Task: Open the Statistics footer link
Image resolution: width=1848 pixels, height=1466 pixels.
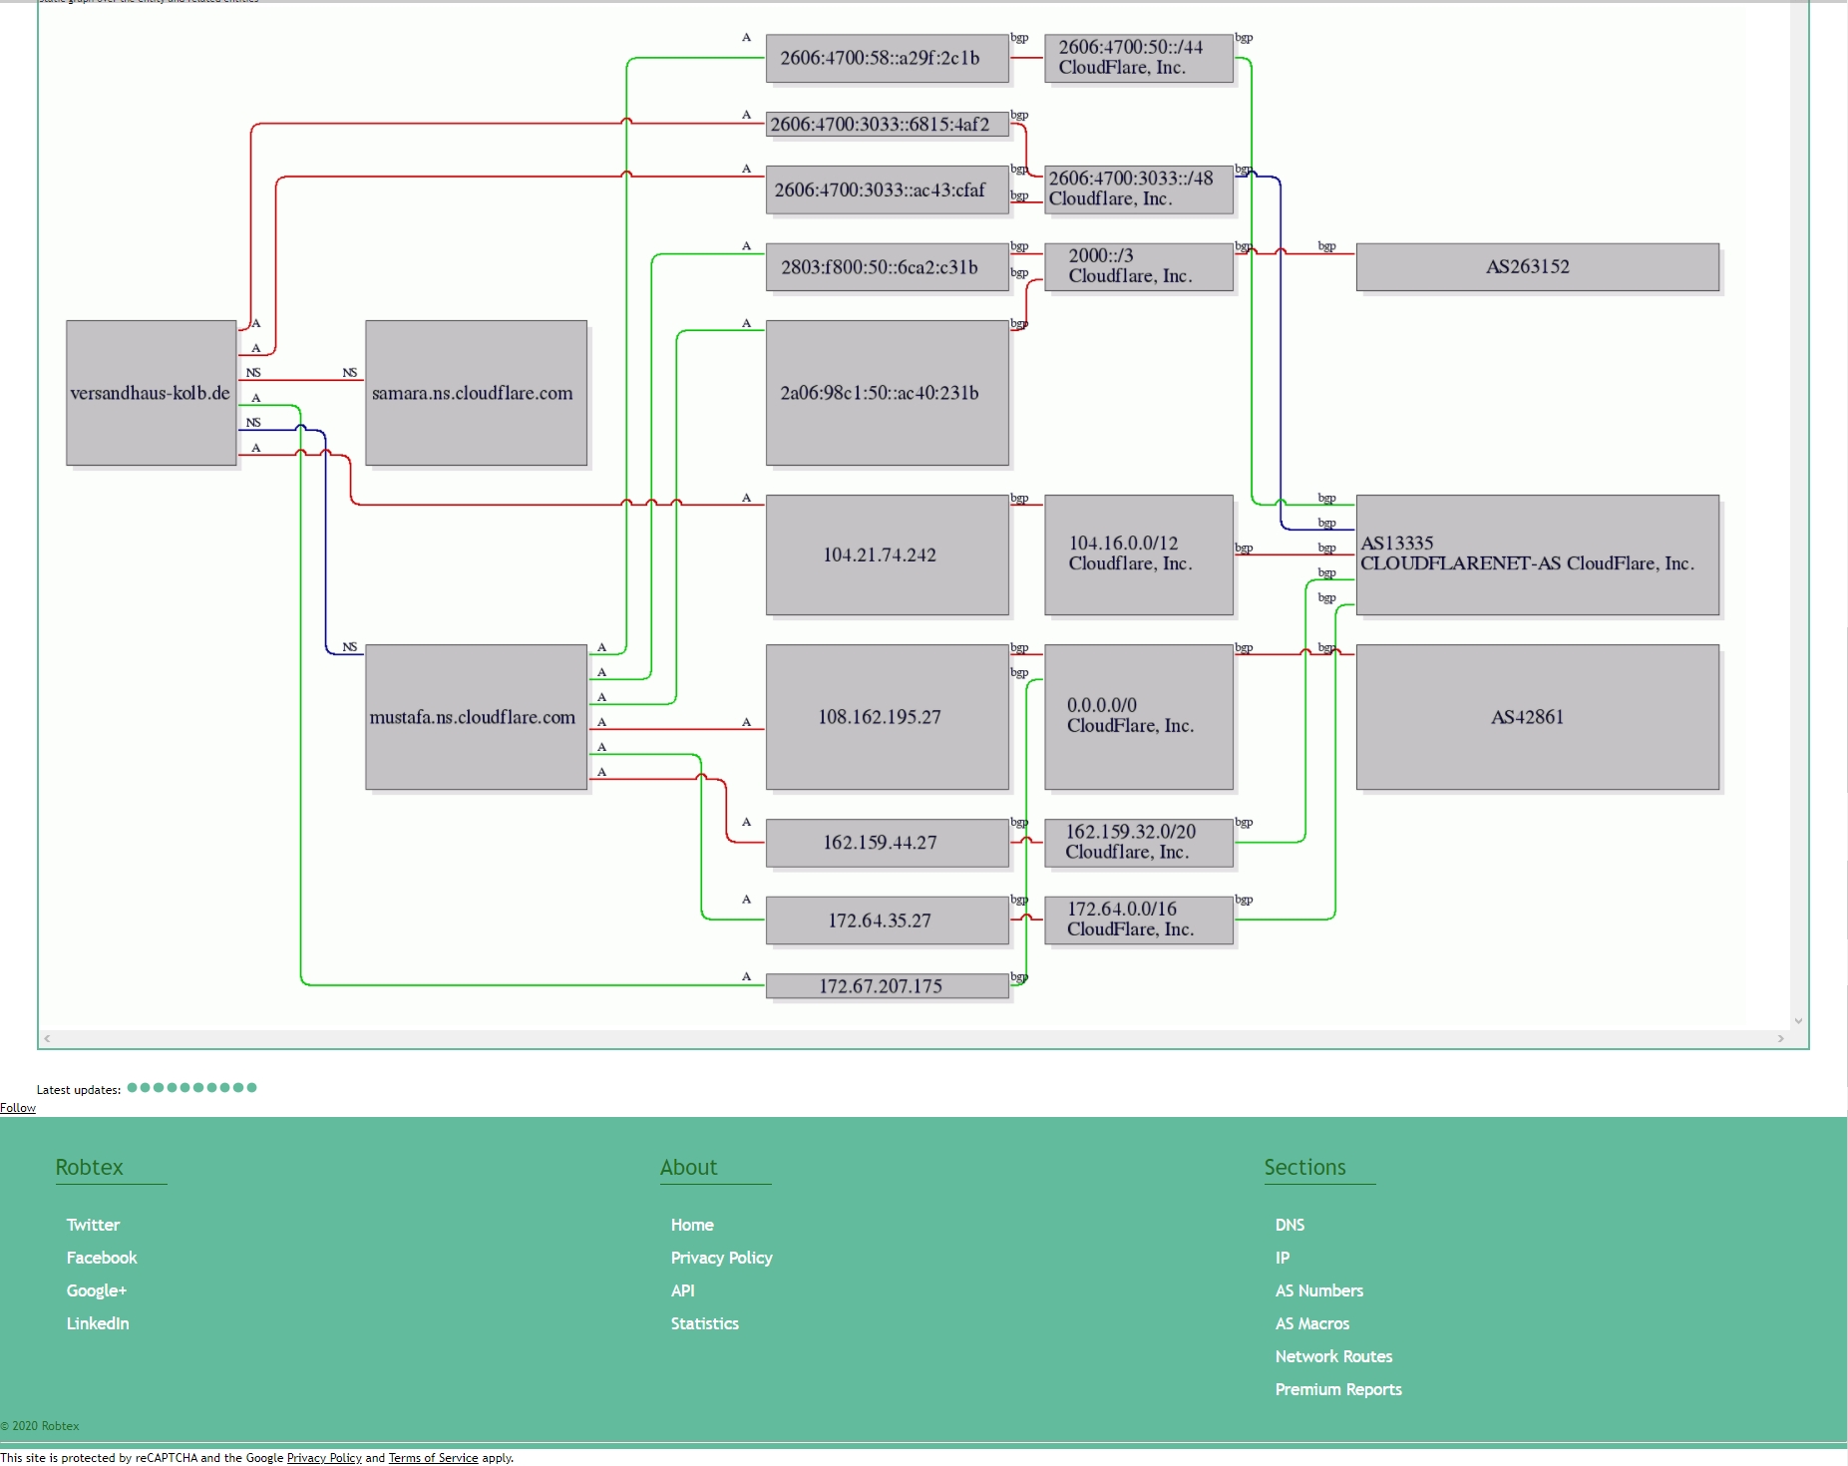Action: point(705,1323)
